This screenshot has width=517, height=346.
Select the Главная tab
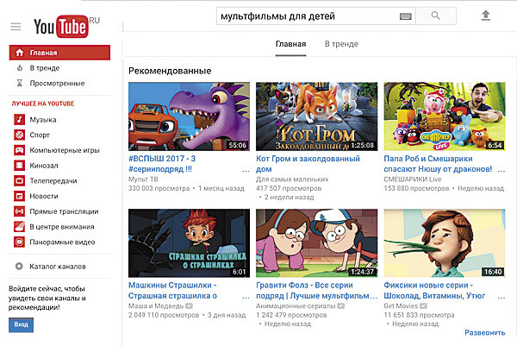[x=290, y=44]
